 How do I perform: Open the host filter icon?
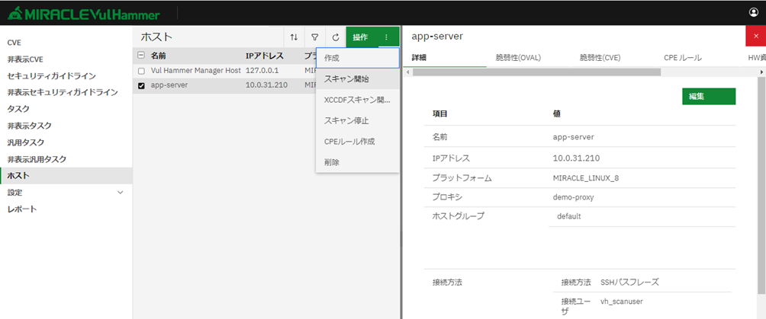click(x=314, y=37)
